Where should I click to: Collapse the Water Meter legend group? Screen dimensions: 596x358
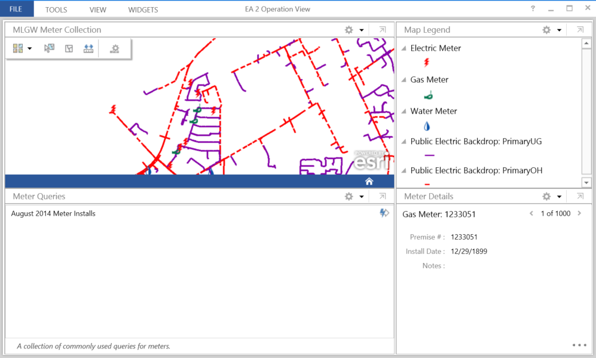pyautogui.click(x=404, y=111)
